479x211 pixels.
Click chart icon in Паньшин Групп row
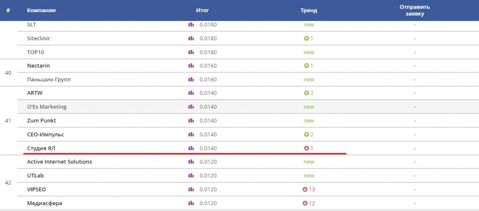(x=191, y=79)
